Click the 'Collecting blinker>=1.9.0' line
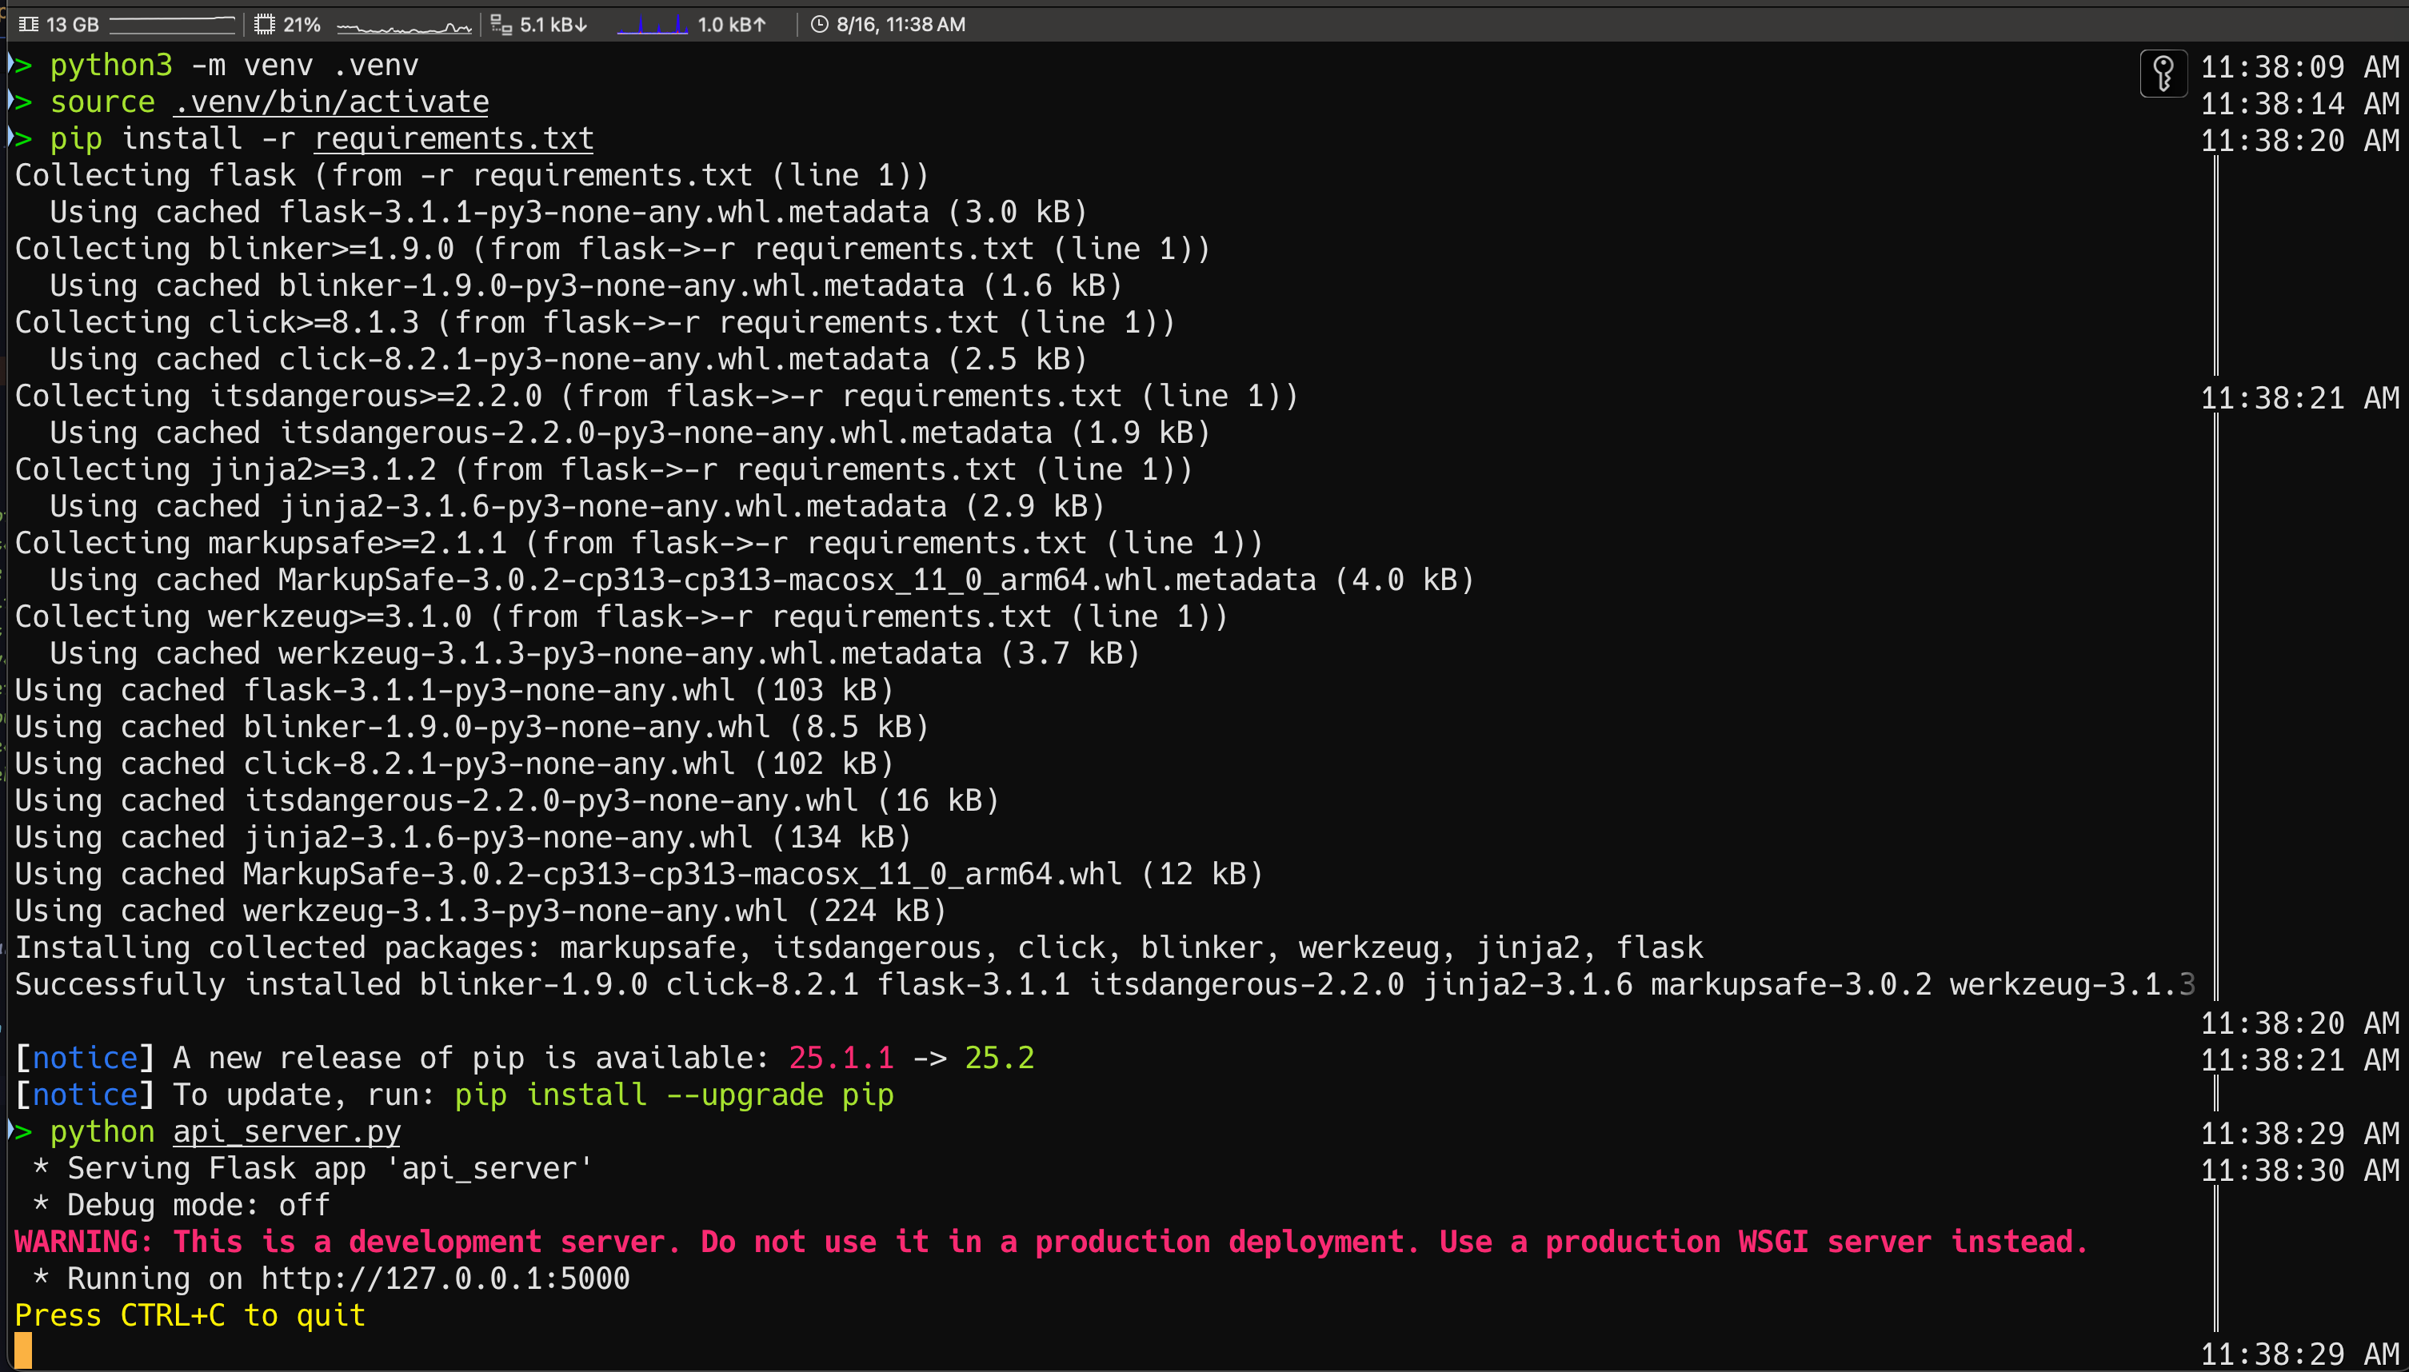This screenshot has height=1372, width=2409. coord(613,249)
